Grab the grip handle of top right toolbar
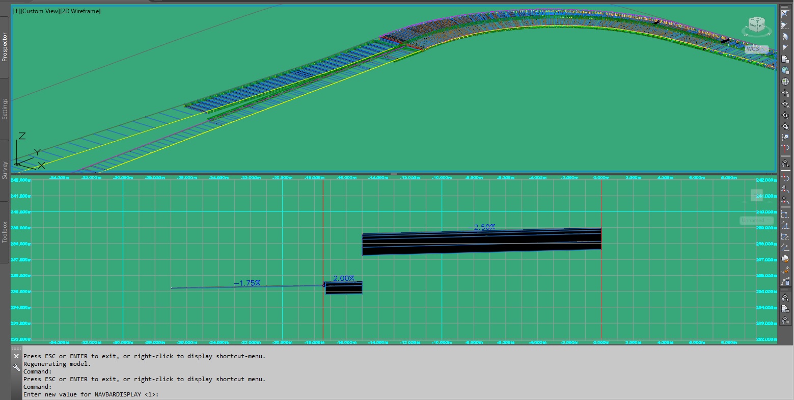 pyautogui.click(x=785, y=6)
